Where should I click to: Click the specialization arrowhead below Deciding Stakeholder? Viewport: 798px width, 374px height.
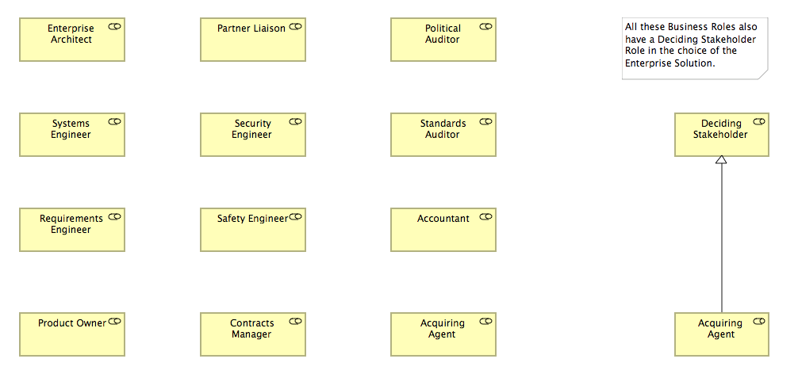click(721, 160)
